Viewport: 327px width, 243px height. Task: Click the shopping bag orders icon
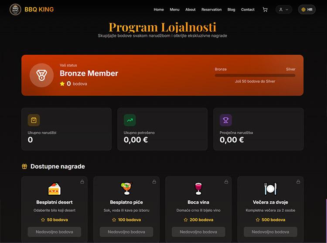pyautogui.click(x=34, y=120)
